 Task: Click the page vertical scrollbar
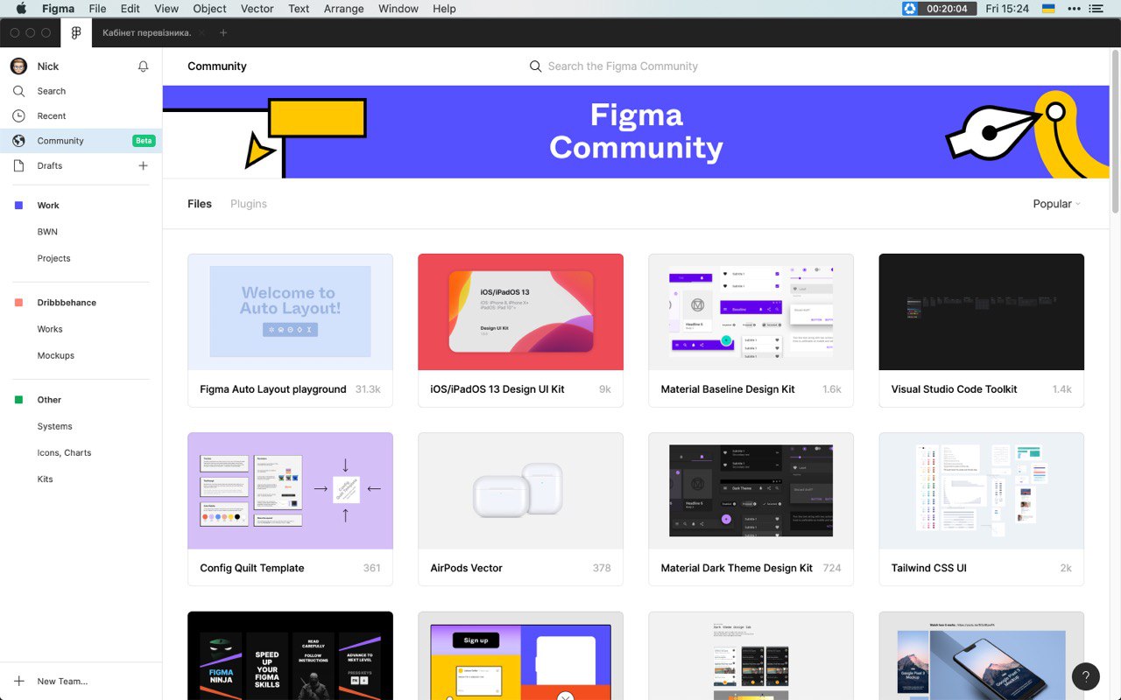(x=1115, y=131)
